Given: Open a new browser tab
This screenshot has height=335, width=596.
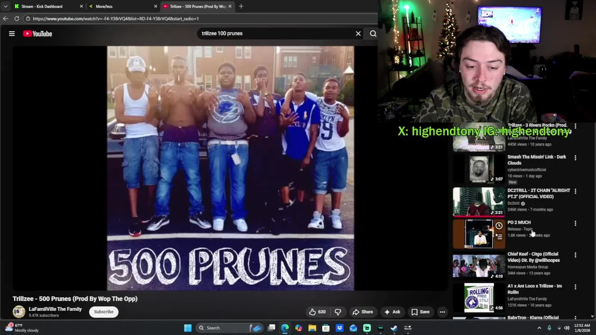Looking at the screenshot, I should click(241, 7).
